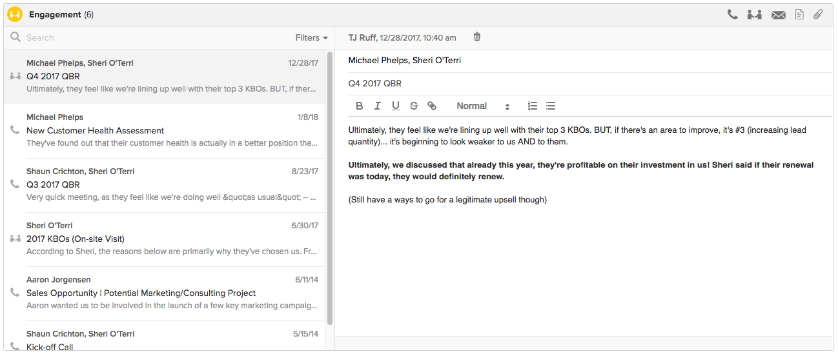This screenshot has height=354, width=838.
Task: Click the bold paragraph in the note body
Action: pyautogui.click(x=580, y=171)
